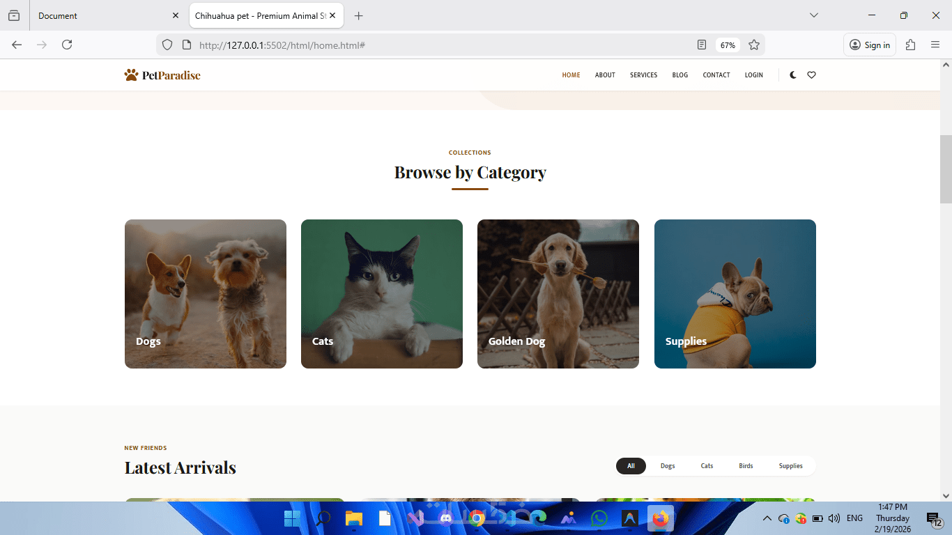Open the extensions puzzle icon
This screenshot has height=535, width=952.
(910, 45)
